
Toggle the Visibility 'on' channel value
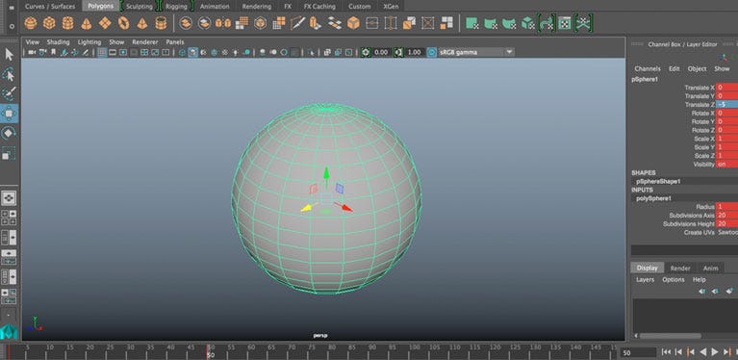coord(726,165)
